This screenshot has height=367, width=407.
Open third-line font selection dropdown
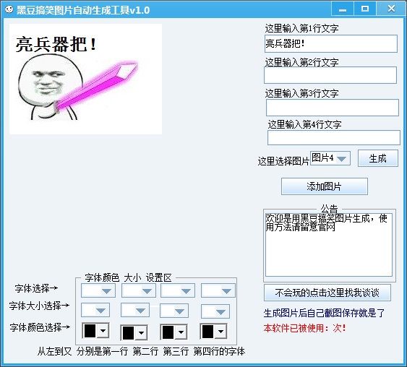coord(178,290)
